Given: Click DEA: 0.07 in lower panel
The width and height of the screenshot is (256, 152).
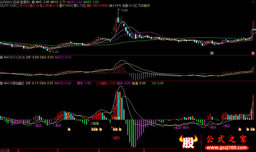Looking at the screenshot, I should click(46, 83).
